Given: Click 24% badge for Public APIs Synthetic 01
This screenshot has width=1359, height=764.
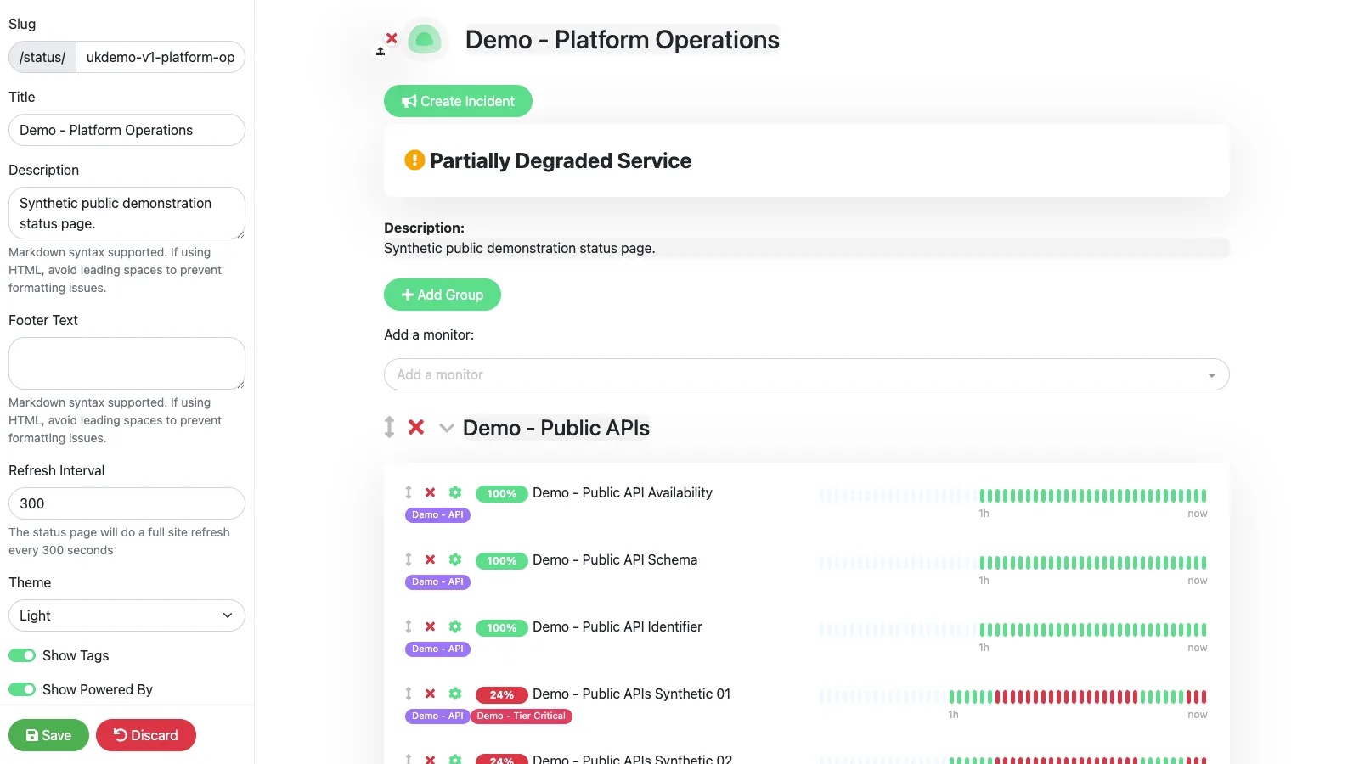Looking at the screenshot, I should click(502, 694).
